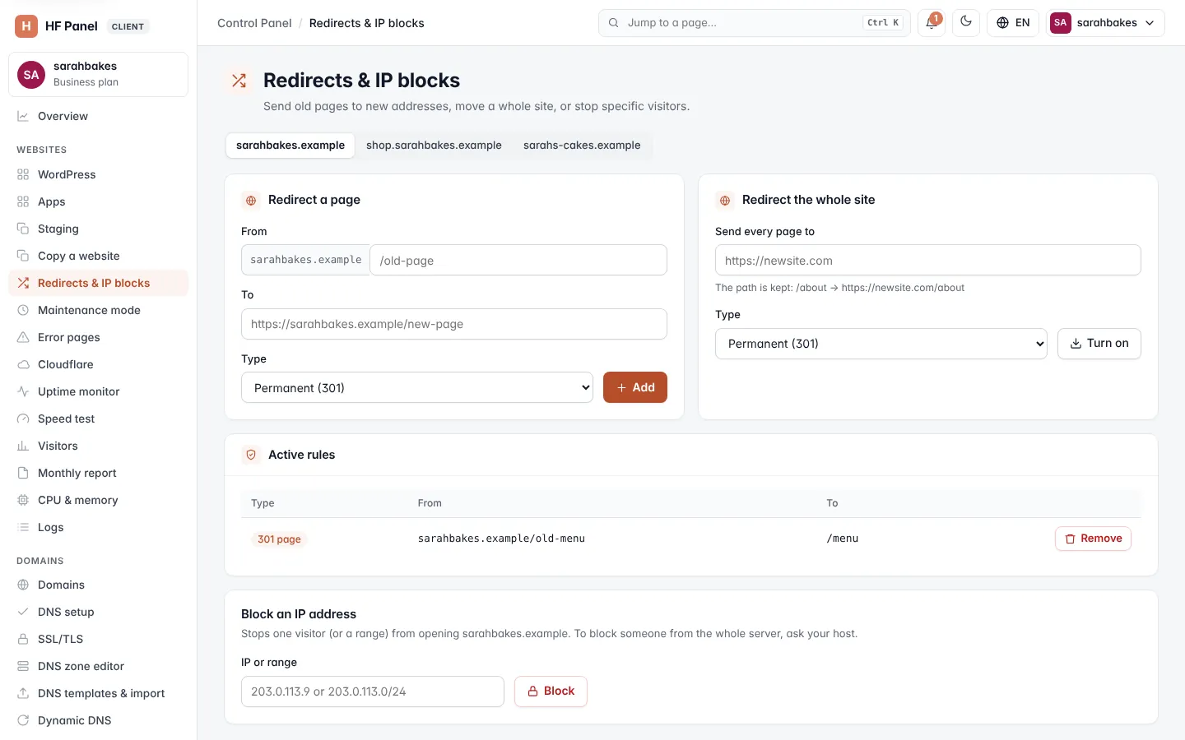Open the EN language selector

tap(1013, 23)
